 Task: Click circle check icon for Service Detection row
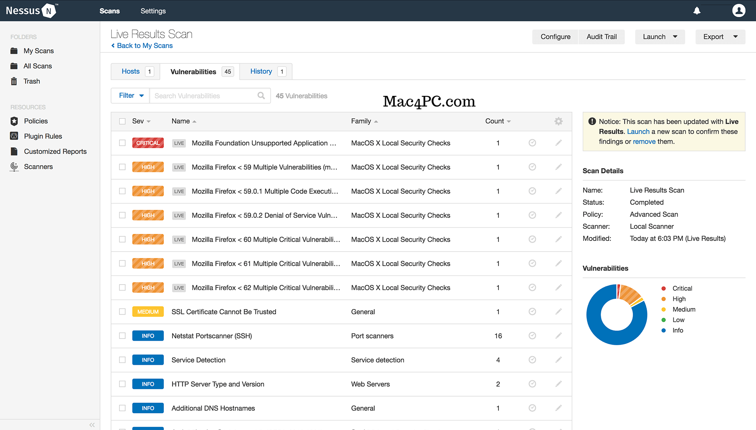(532, 360)
